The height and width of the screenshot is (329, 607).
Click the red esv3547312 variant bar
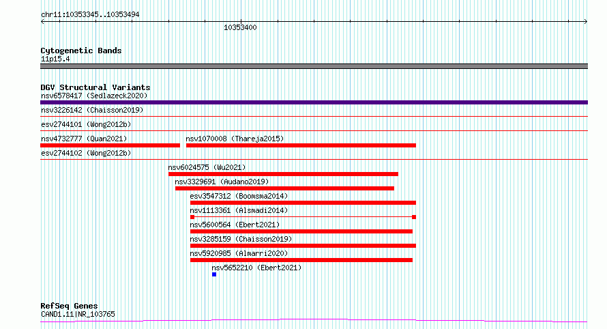tap(303, 203)
